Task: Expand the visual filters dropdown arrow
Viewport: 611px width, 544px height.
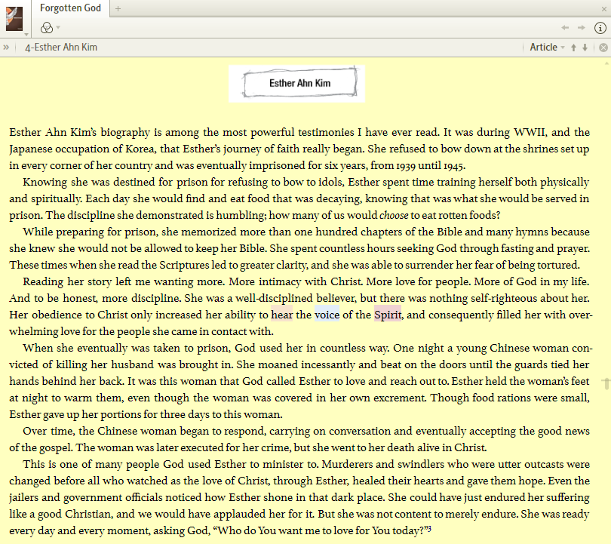Action: coord(58,27)
